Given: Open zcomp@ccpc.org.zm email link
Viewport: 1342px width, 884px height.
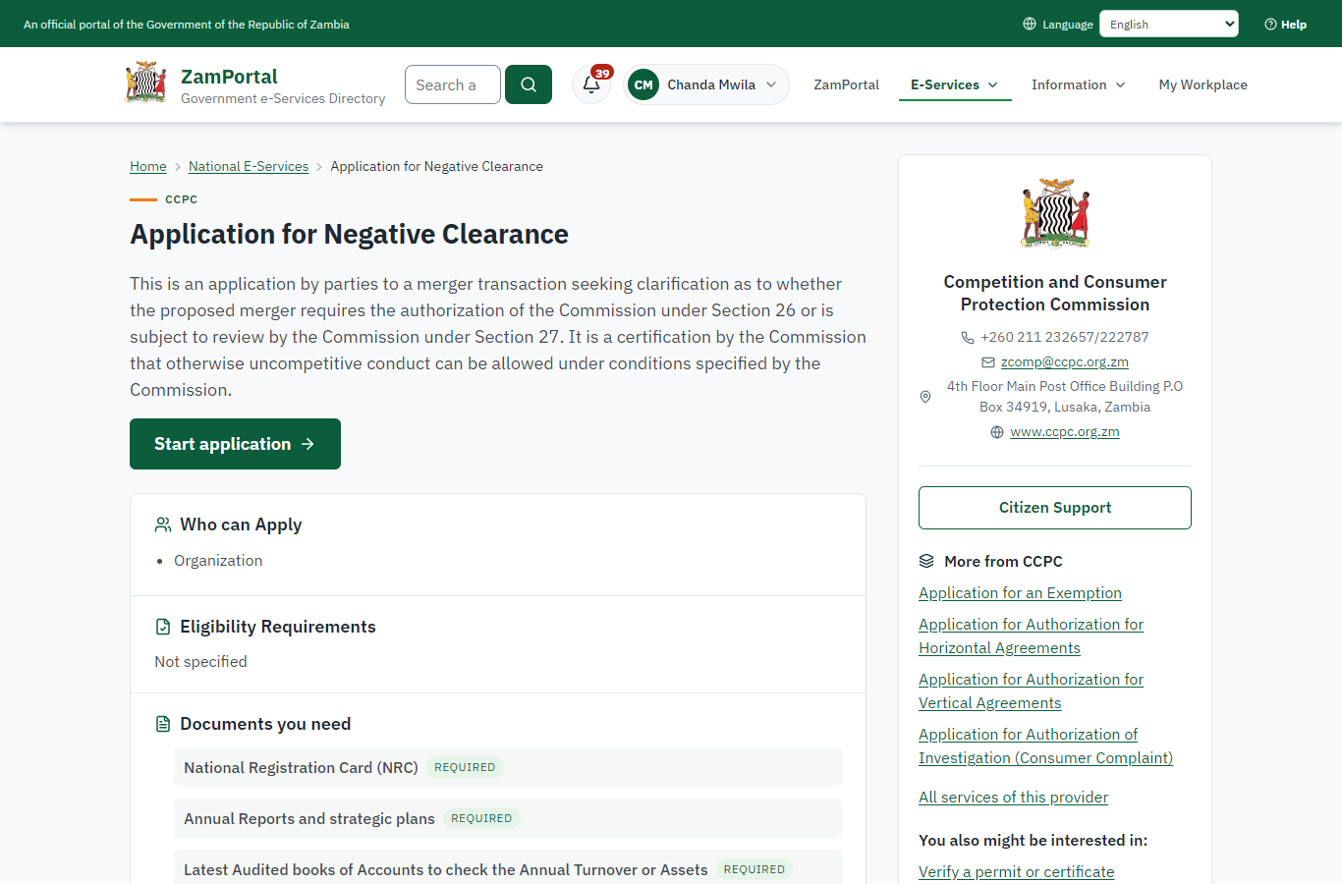Looking at the screenshot, I should tap(1065, 361).
